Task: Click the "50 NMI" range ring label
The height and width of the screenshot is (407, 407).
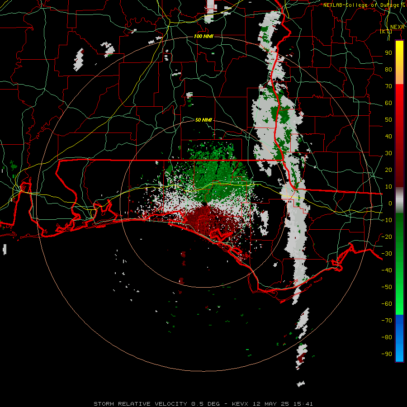Action: 203,120
